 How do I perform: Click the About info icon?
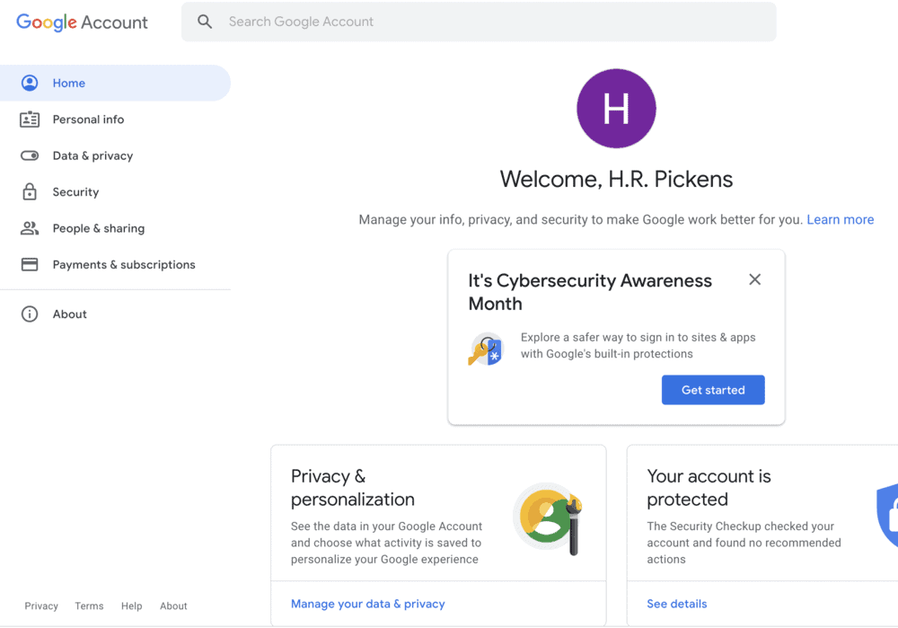(x=30, y=314)
